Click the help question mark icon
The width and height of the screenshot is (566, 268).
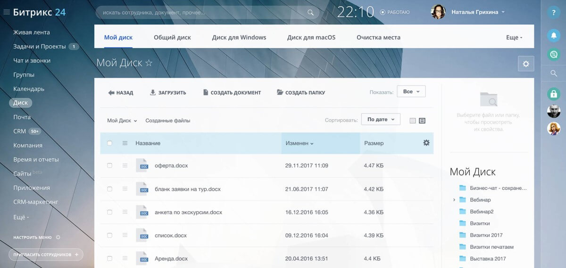[x=554, y=13]
